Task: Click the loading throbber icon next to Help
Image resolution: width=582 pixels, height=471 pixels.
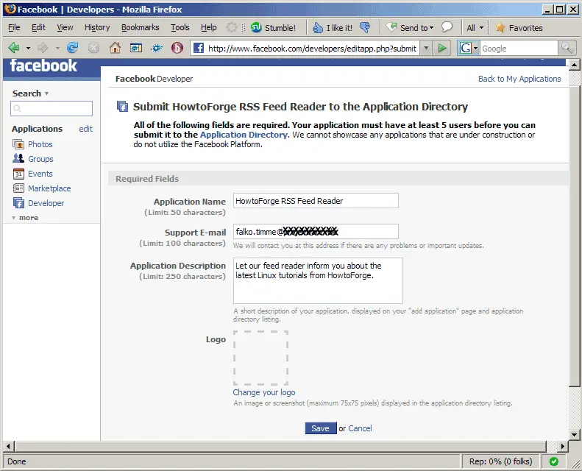Action: (232, 27)
